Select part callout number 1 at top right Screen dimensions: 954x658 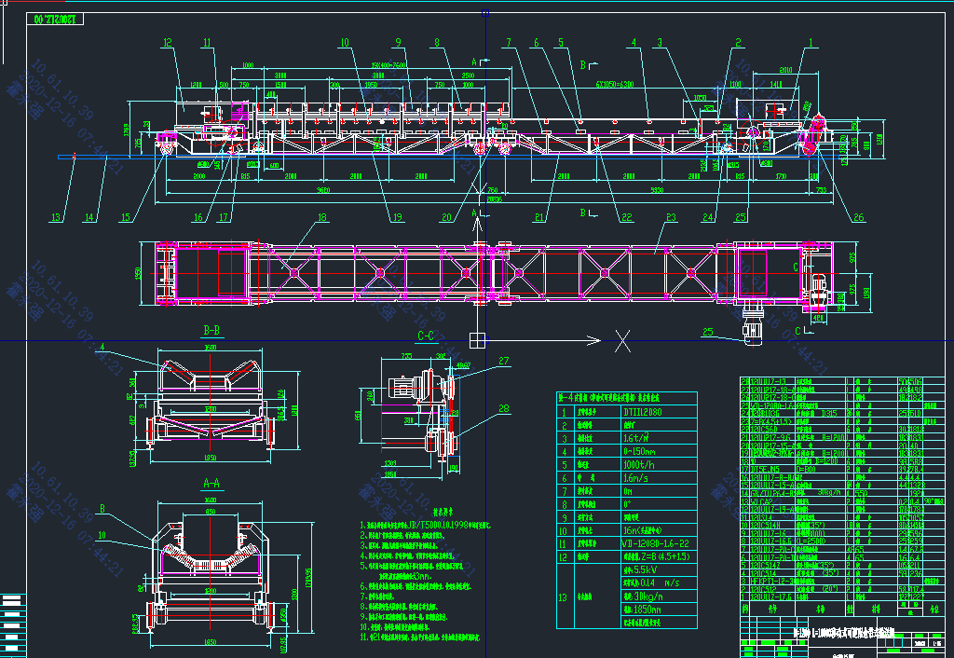click(x=811, y=42)
